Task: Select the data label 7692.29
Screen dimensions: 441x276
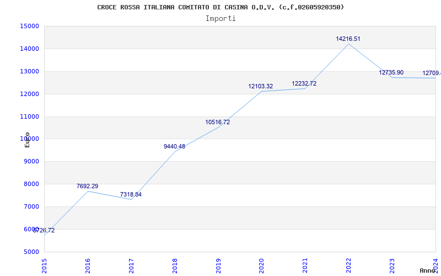Action: [x=87, y=186]
